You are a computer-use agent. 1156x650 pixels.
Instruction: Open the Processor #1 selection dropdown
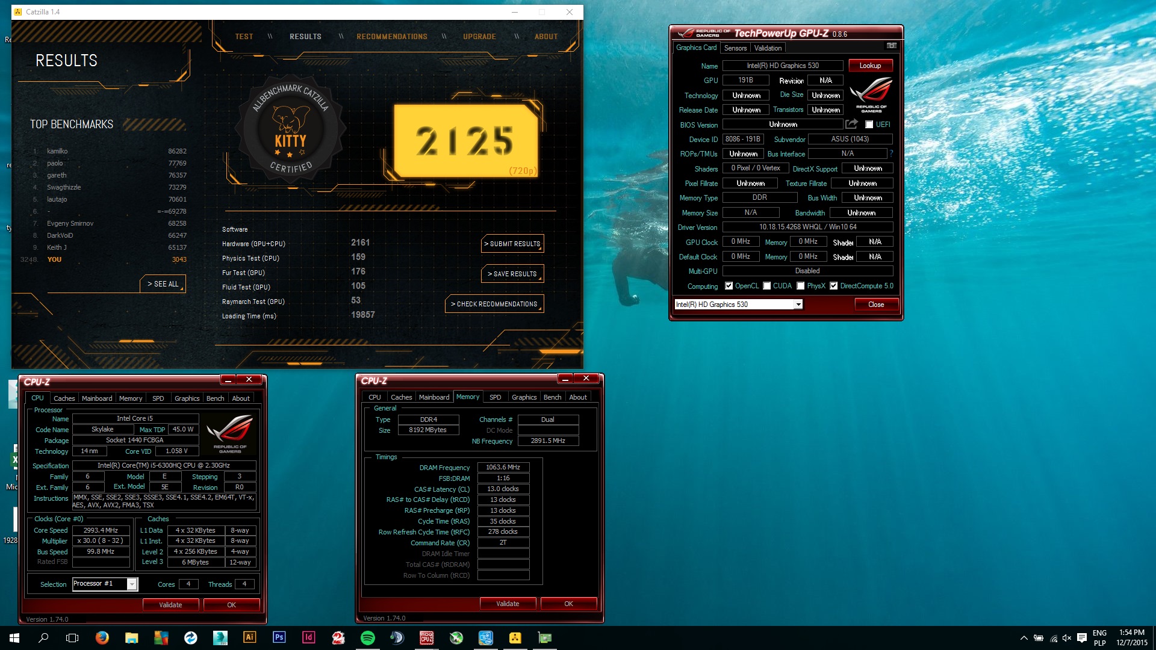pyautogui.click(x=105, y=584)
